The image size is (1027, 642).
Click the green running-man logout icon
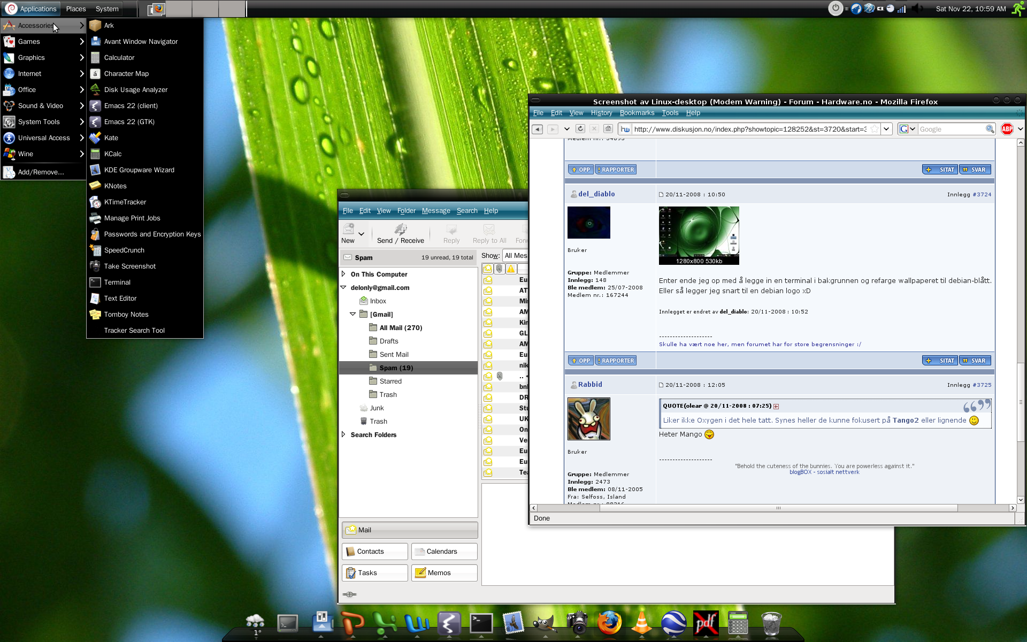1018,9
